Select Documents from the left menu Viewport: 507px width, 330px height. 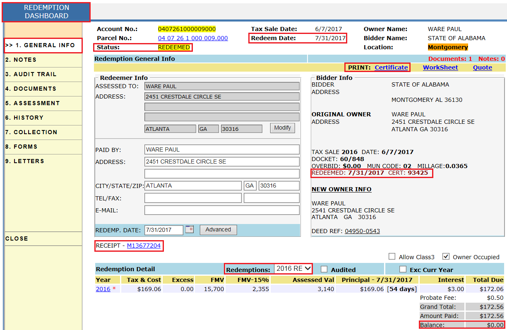(x=31, y=89)
